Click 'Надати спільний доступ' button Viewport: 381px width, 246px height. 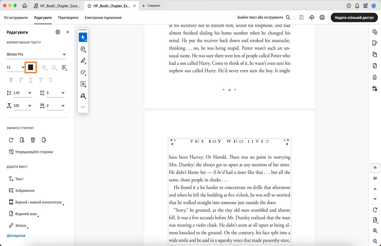[354, 17]
